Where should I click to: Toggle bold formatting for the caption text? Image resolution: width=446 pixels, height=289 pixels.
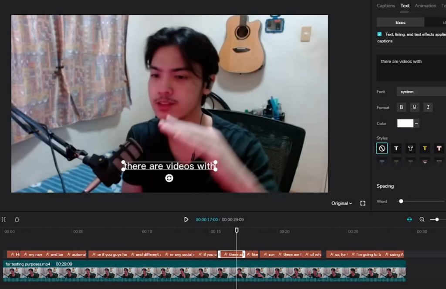pyautogui.click(x=401, y=107)
